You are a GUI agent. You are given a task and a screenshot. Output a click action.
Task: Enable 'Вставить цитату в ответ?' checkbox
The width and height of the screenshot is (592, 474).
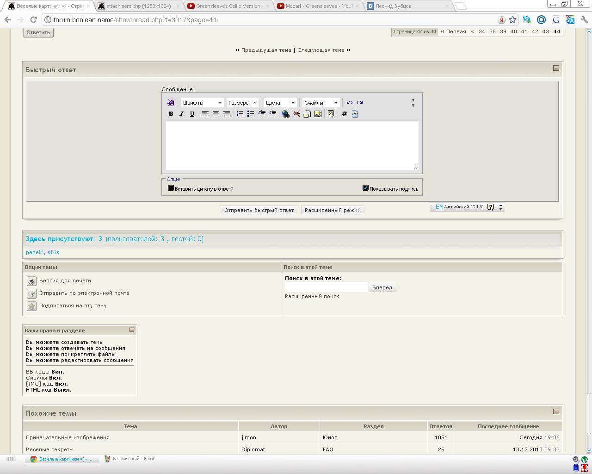click(171, 188)
